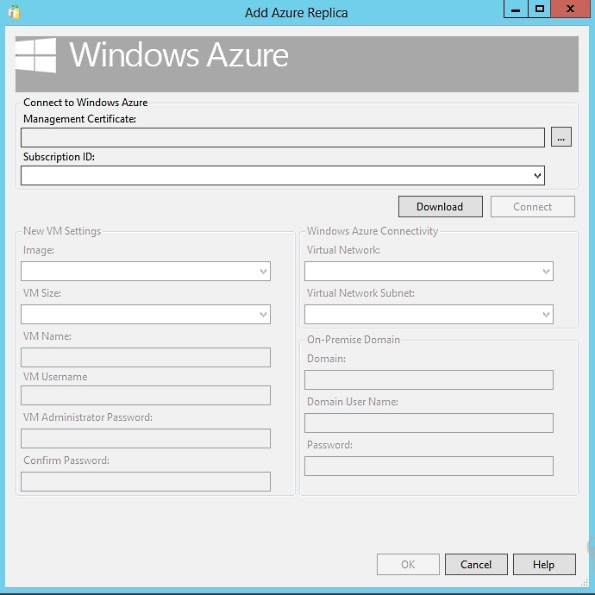Click the resize grip in the dialog corner

click(x=585, y=582)
